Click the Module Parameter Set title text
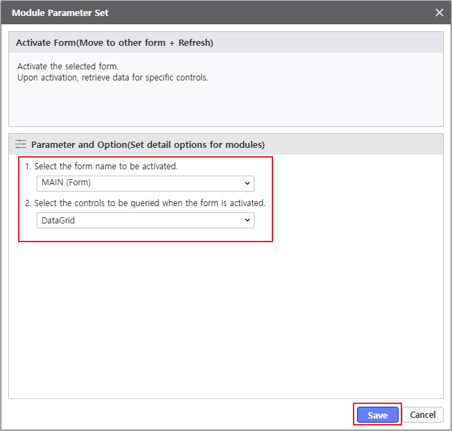This screenshot has height=431, width=452. 60,12
